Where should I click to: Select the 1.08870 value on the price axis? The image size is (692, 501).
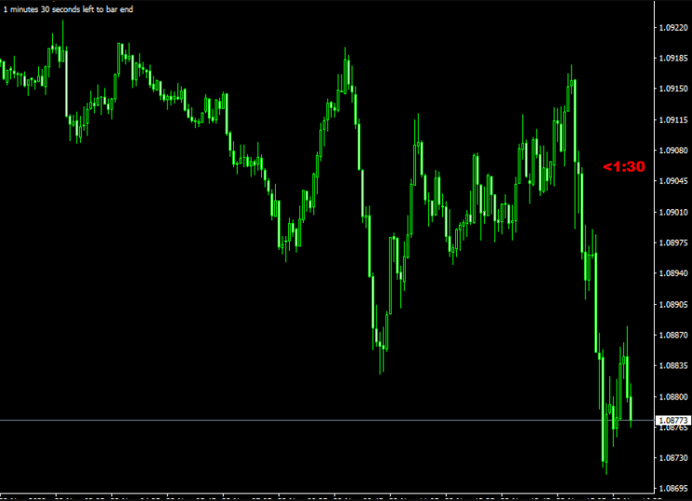[x=673, y=336]
